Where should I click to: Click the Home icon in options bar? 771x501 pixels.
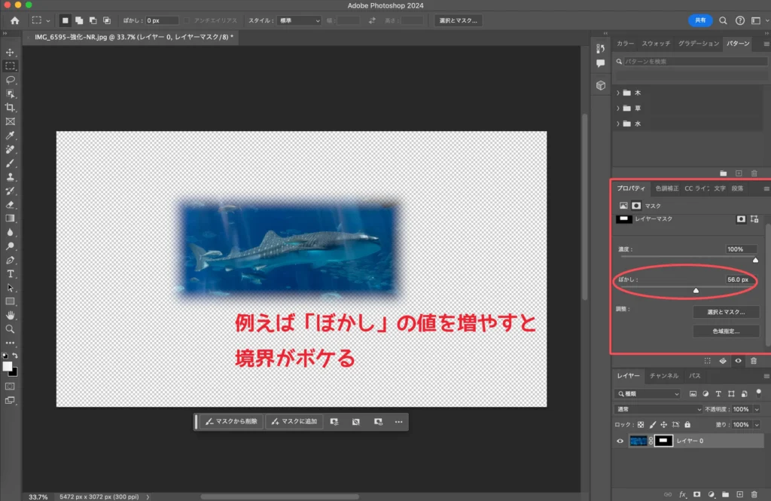14,20
